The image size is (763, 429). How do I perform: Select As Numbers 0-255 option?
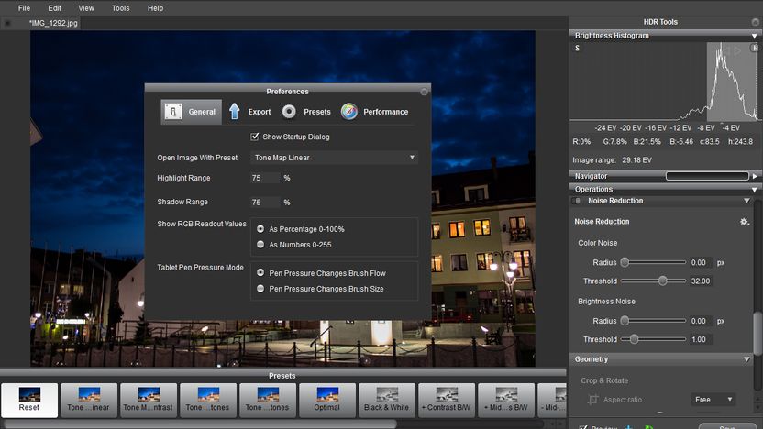click(260, 244)
